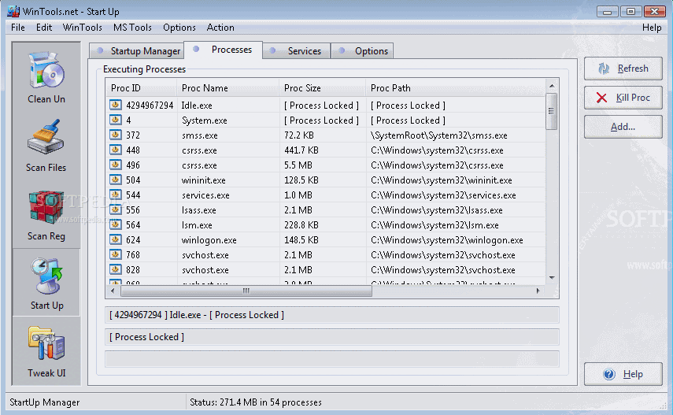Open the Tweak UI tool
Image resolution: width=673 pixels, height=415 pixels.
click(46, 352)
